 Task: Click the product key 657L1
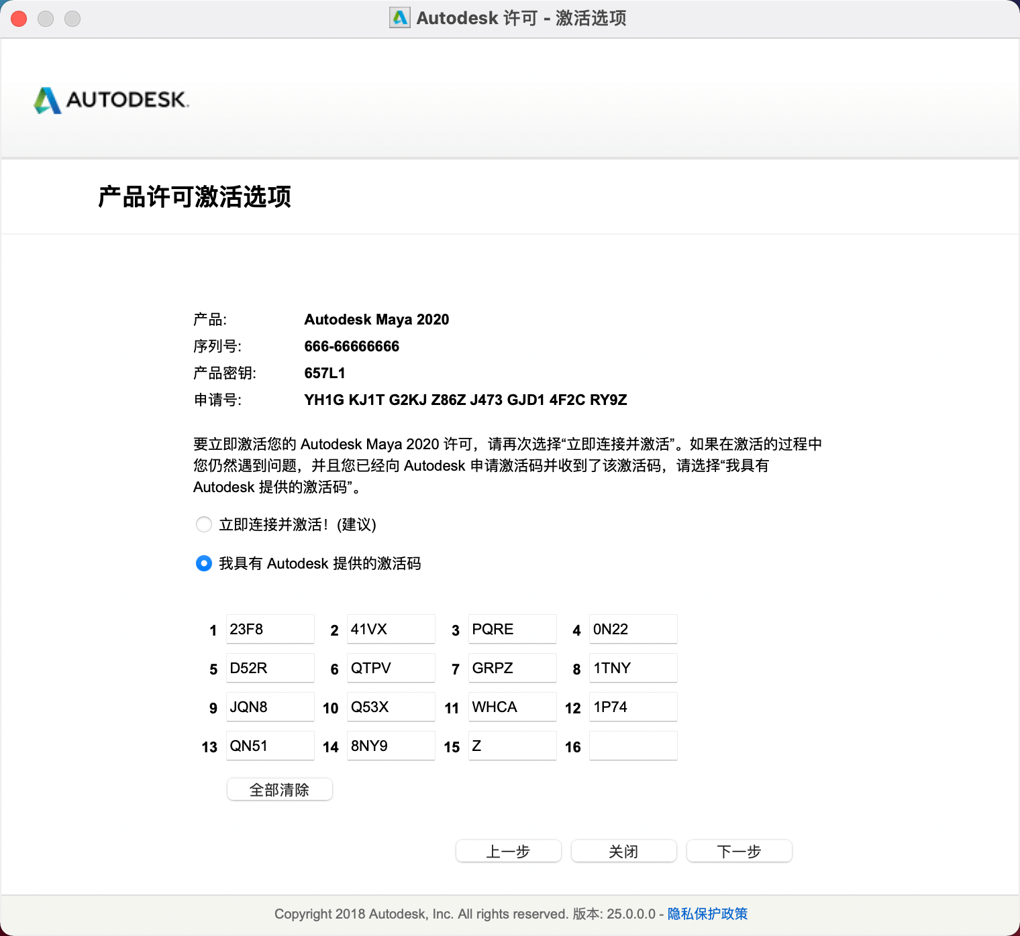(x=325, y=373)
